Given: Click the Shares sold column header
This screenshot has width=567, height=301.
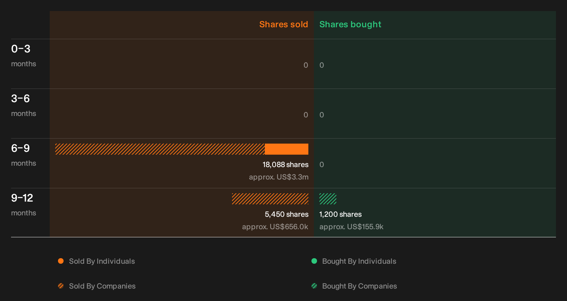Looking at the screenshot, I should (283, 25).
